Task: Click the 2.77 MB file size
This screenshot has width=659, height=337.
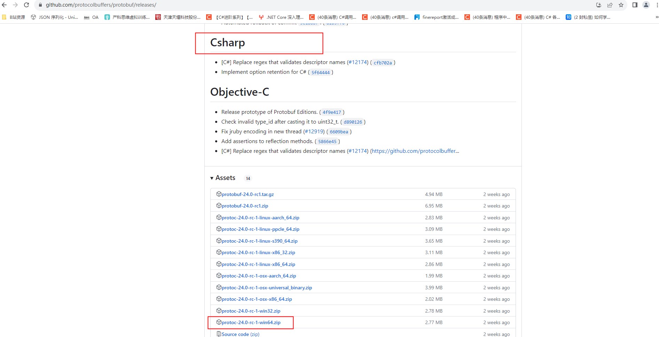Action: click(434, 322)
